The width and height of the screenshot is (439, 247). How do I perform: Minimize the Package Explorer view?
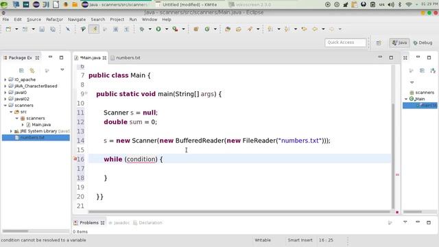(50, 57)
